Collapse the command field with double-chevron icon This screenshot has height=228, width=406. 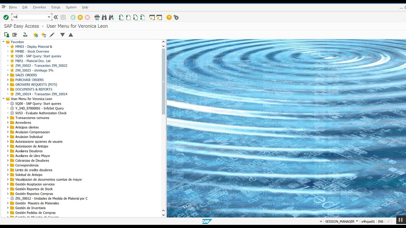(x=56, y=17)
